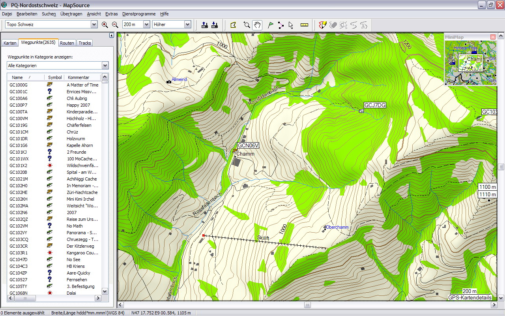Open the Hilfe menu
The height and width of the screenshot is (316, 505).
(x=164, y=14)
